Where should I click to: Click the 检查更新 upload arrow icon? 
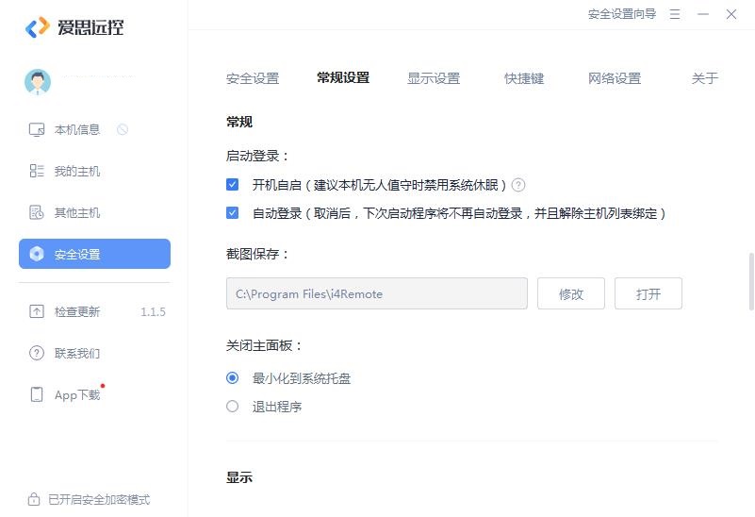coord(37,311)
